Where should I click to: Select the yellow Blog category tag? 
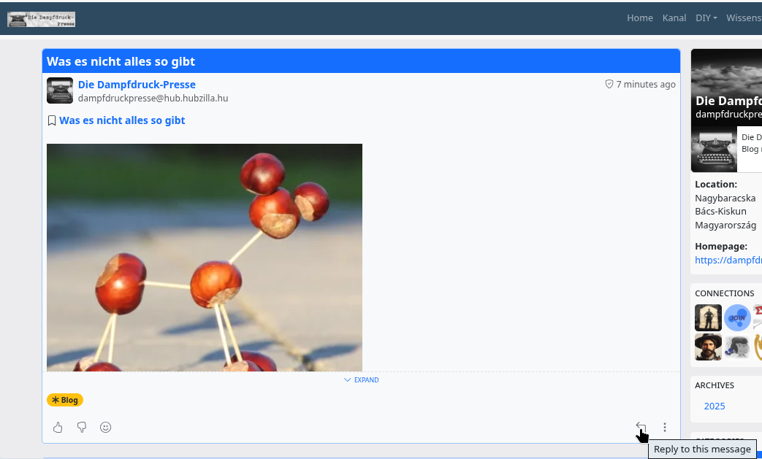point(65,400)
